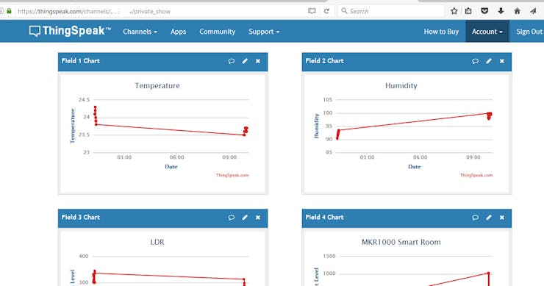The image size is (544, 286).
Task: Go to browser home page icon
Action: pyautogui.click(x=517, y=11)
